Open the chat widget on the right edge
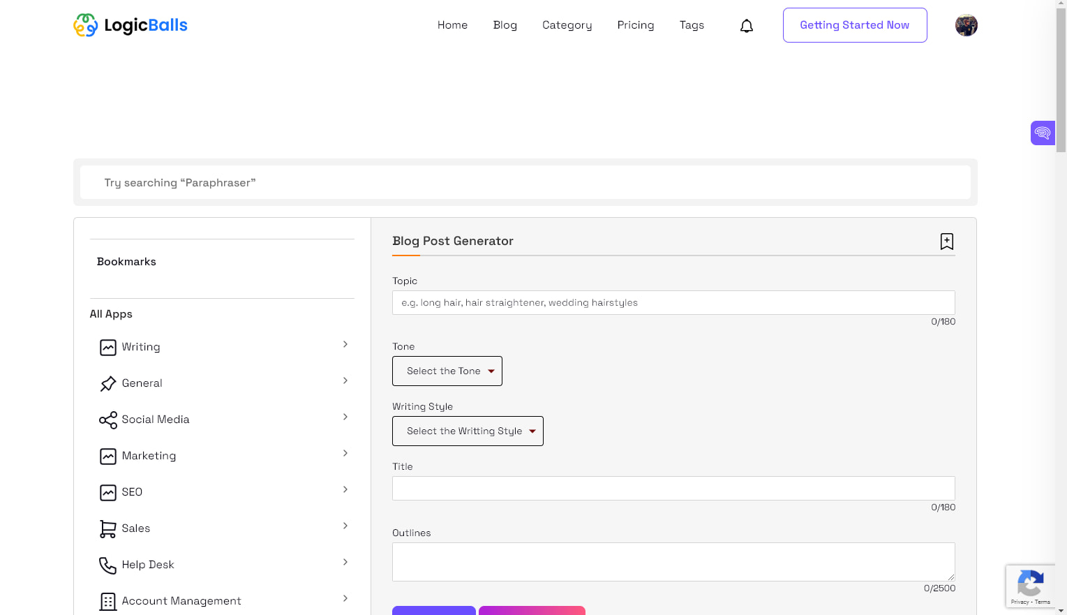The width and height of the screenshot is (1067, 615). pyautogui.click(x=1043, y=133)
